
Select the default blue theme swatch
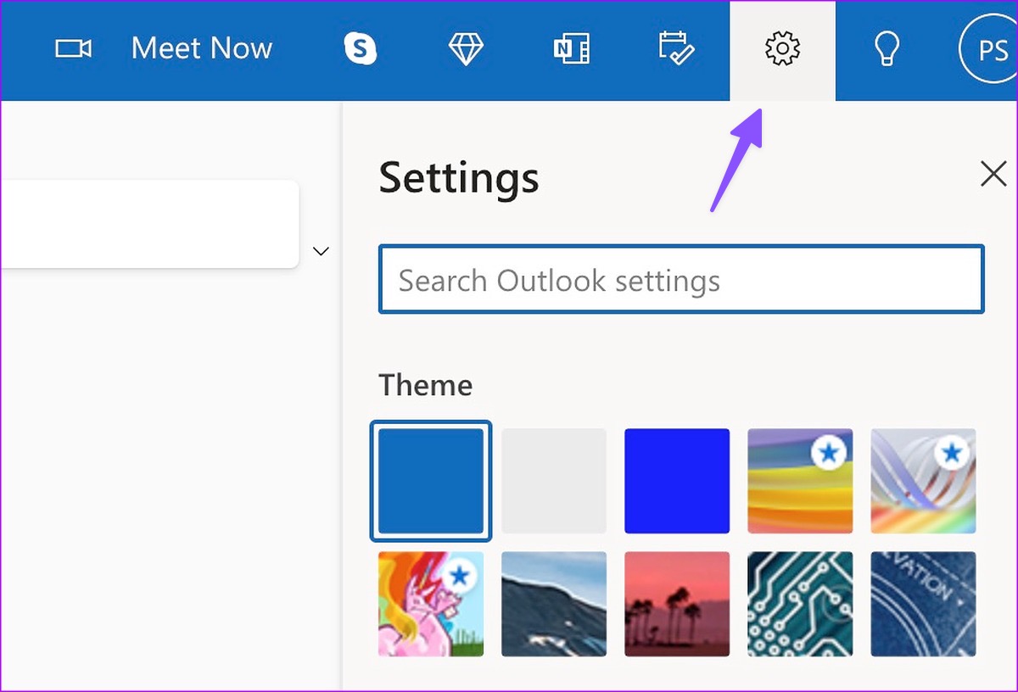[431, 481]
